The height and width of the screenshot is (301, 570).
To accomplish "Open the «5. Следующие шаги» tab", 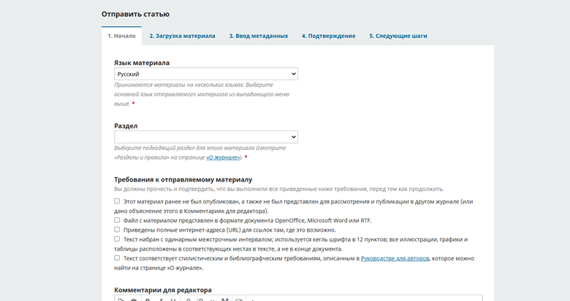I will (x=398, y=36).
